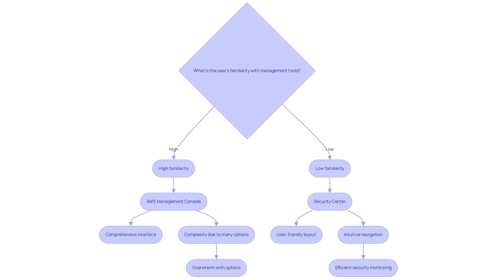Select the Complexity due to many options node

(216, 234)
